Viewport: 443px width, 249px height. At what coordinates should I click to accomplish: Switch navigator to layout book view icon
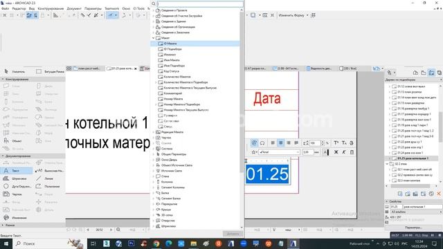coord(431,73)
